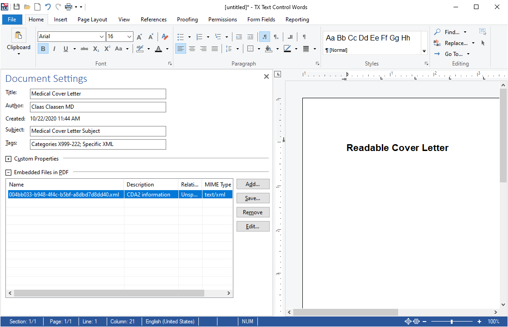Decrease paragraph indent

click(239, 37)
